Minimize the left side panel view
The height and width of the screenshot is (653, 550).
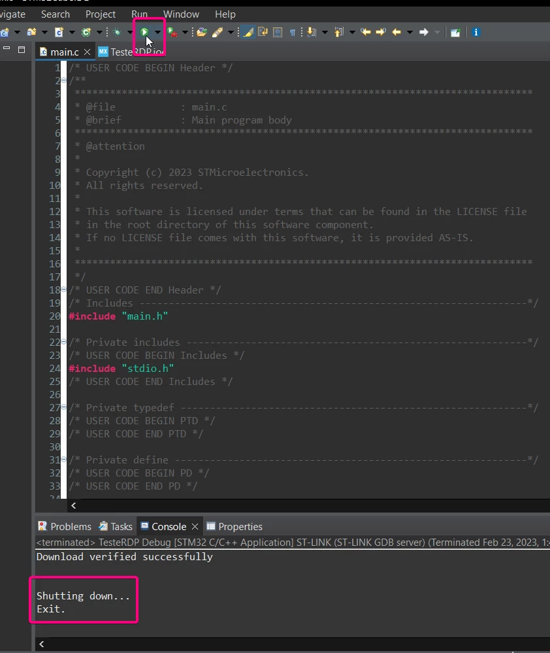pos(7,49)
